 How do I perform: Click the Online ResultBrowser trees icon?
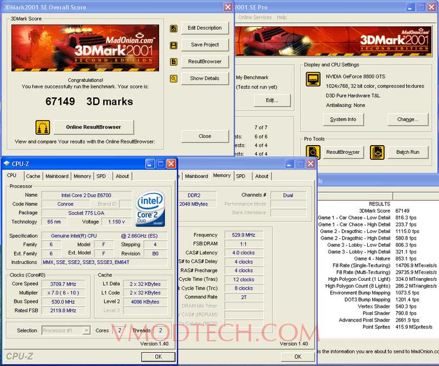click(x=43, y=127)
